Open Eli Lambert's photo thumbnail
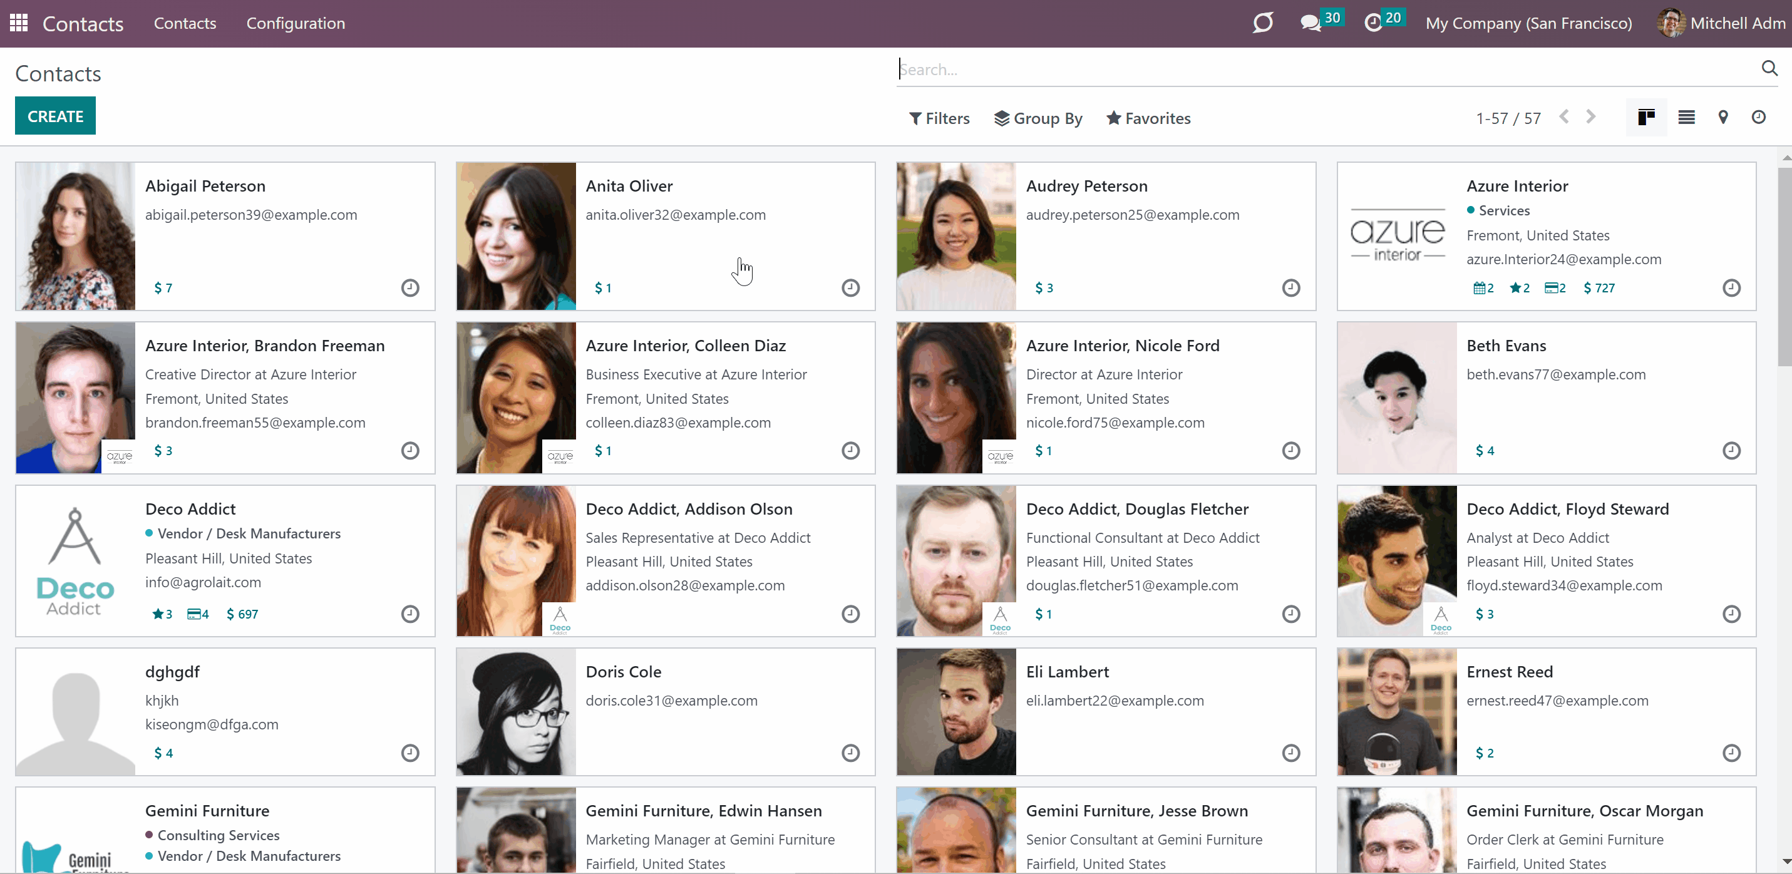 pos(957,712)
